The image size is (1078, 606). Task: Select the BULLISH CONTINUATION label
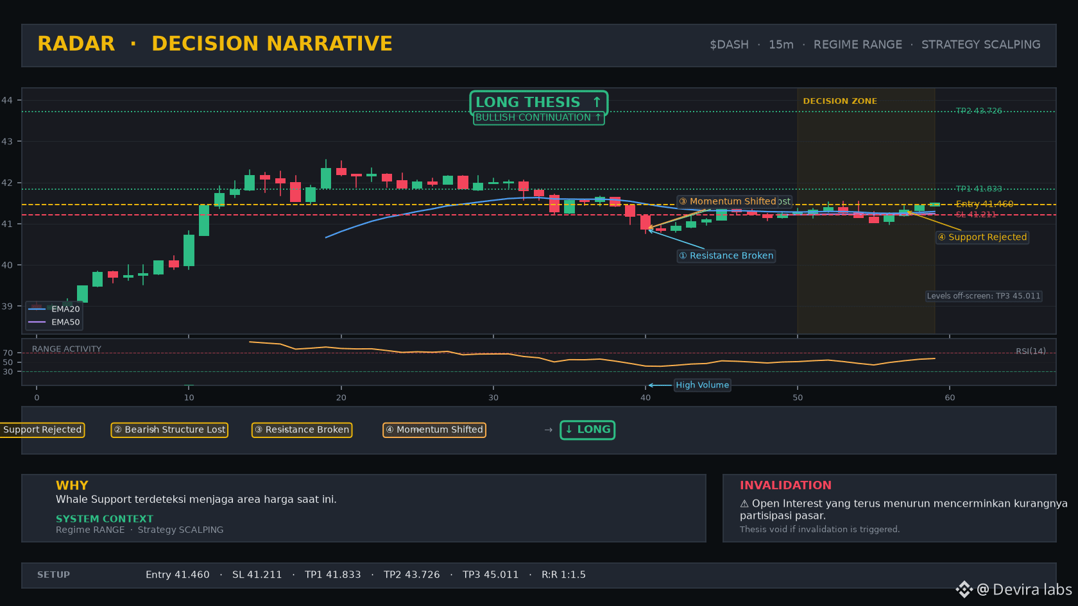[x=538, y=117]
